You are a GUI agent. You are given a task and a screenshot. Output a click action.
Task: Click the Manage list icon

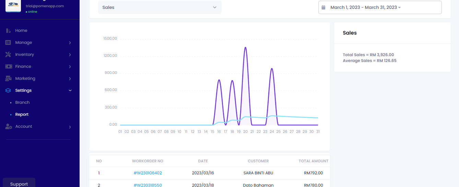[8, 42]
